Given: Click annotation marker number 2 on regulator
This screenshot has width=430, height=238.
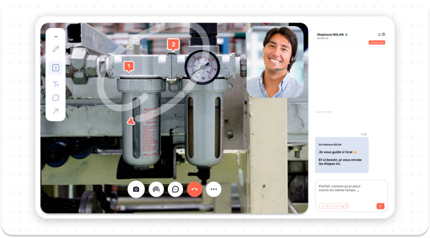Looking at the screenshot, I should [x=173, y=44].
